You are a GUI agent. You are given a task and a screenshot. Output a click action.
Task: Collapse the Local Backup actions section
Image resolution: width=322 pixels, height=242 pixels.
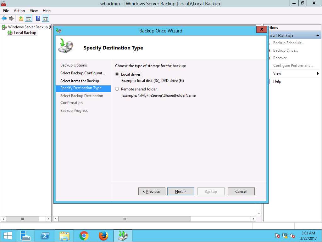pyautogui.click(x=318, y=35)
